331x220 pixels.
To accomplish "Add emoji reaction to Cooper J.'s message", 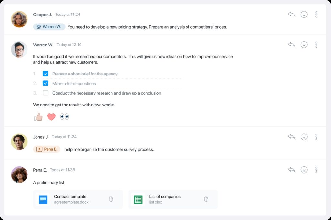I will (x=304, y=15).
